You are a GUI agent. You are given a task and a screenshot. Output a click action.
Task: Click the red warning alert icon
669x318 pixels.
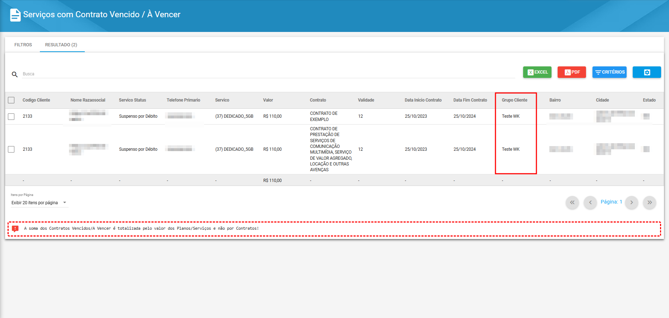(x=15, y=229)
